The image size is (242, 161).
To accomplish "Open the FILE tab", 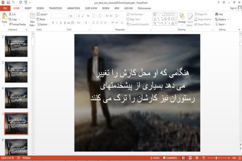I will 5,8.
